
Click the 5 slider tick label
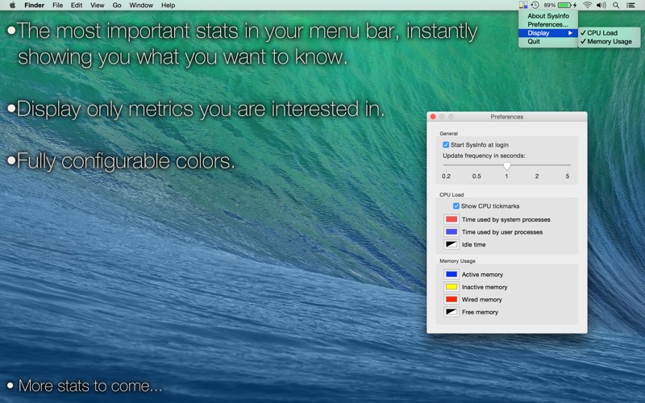tap(568, 176)
